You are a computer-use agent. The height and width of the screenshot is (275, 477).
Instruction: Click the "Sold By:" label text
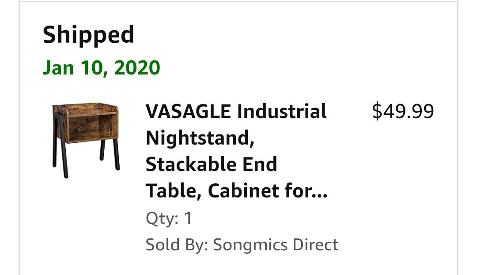177,244
